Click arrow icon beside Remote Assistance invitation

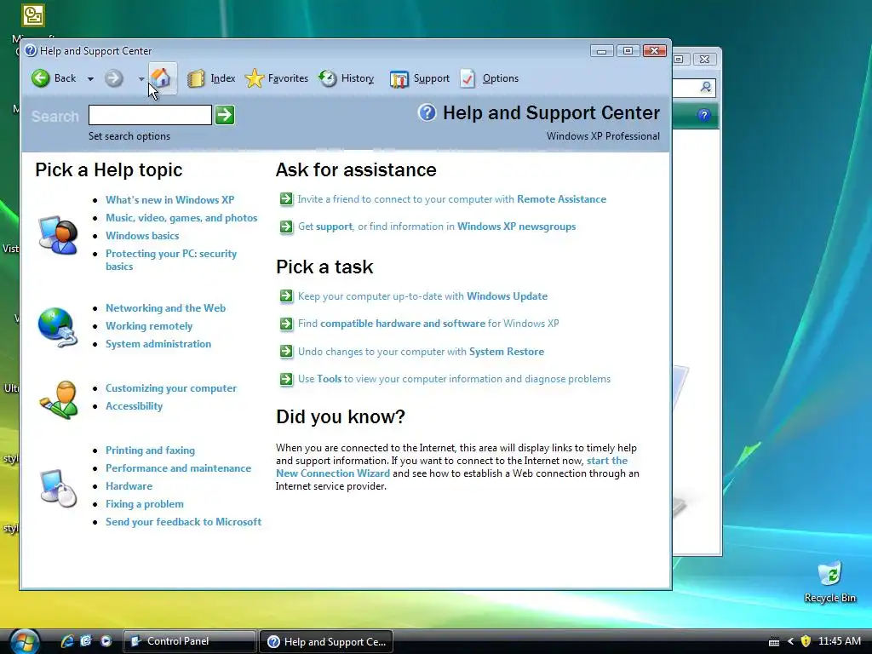[x=286, y=199]
